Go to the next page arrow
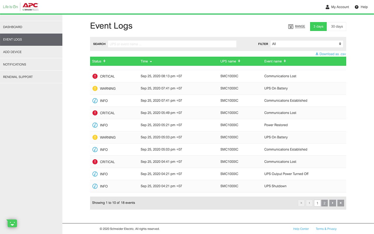Image resolution: width=374 pixels, height=234 pixels. (333, 203)
